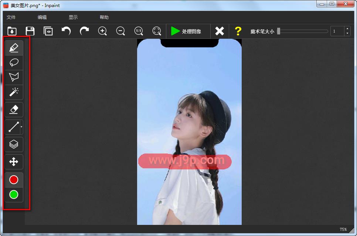
Task: Expand the Line tool dropdown arrow
Action: coord(21,127)
